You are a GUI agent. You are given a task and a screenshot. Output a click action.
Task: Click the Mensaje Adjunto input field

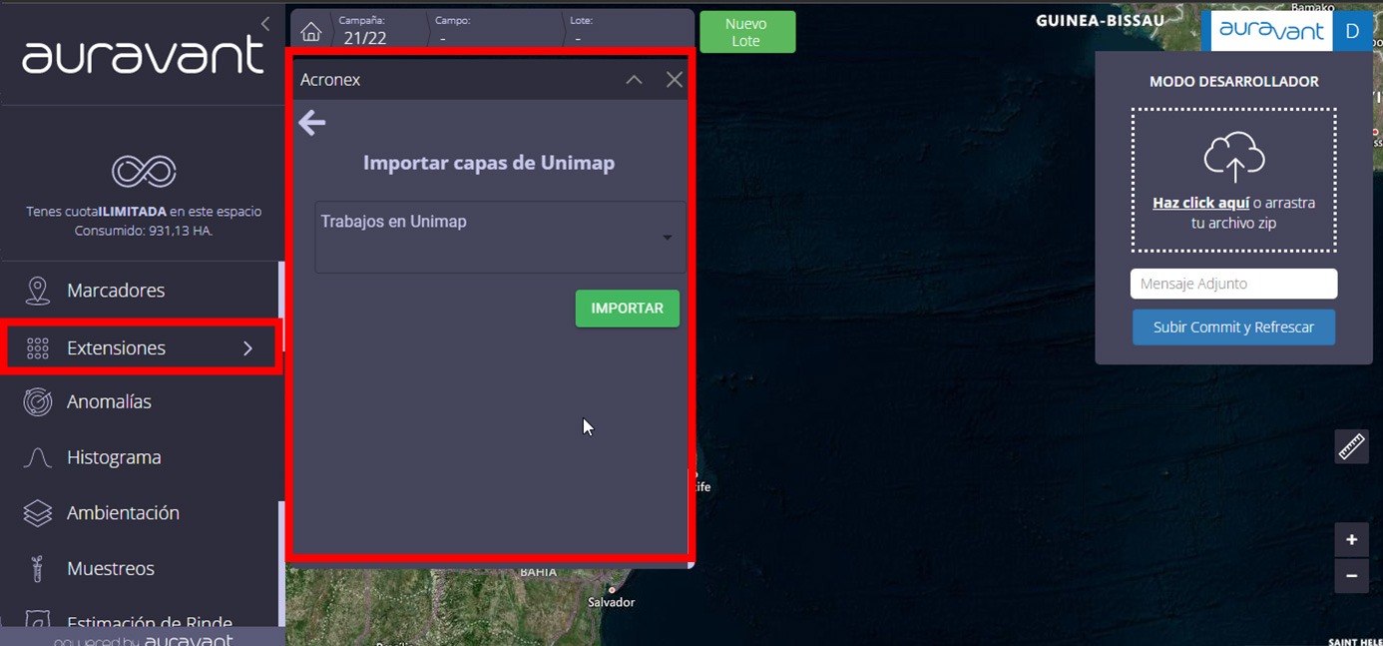point(1233,284)
